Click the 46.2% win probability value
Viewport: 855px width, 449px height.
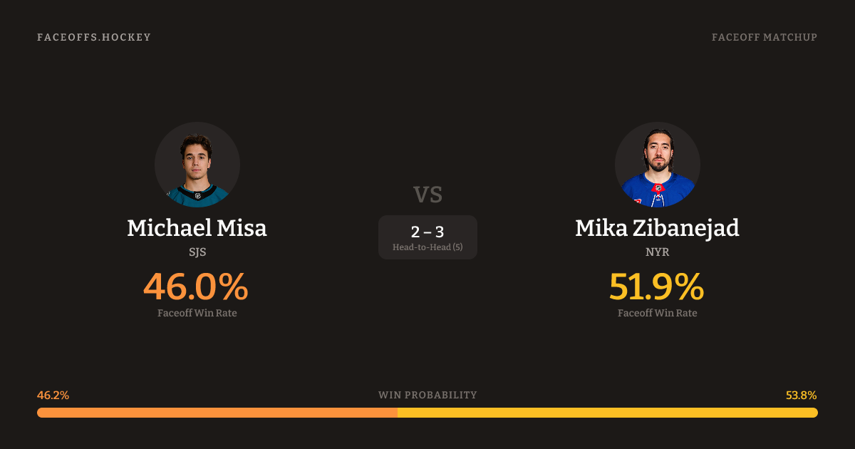[x=53, y=396]
